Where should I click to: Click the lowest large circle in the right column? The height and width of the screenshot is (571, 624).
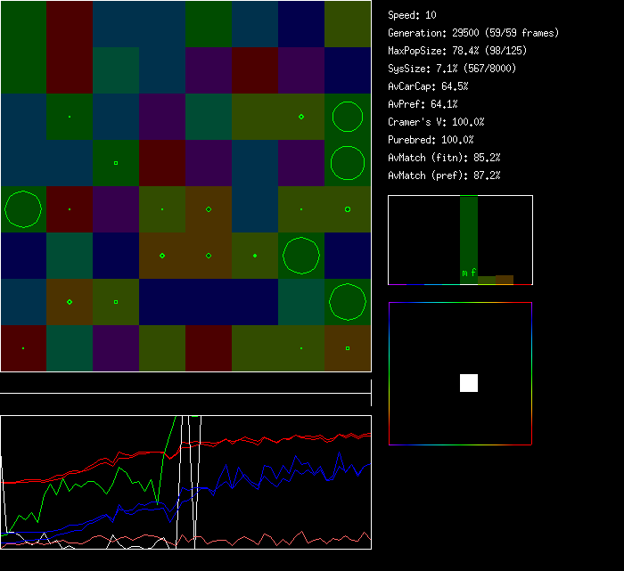(x=348, y=302)
